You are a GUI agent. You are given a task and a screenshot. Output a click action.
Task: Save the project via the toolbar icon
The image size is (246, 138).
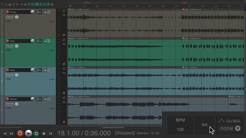10,4
